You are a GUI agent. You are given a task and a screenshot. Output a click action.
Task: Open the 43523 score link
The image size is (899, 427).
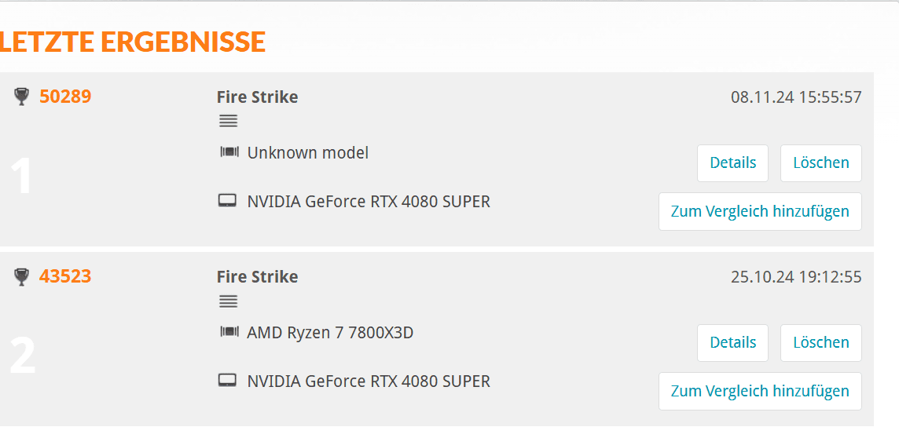[65, 276]
